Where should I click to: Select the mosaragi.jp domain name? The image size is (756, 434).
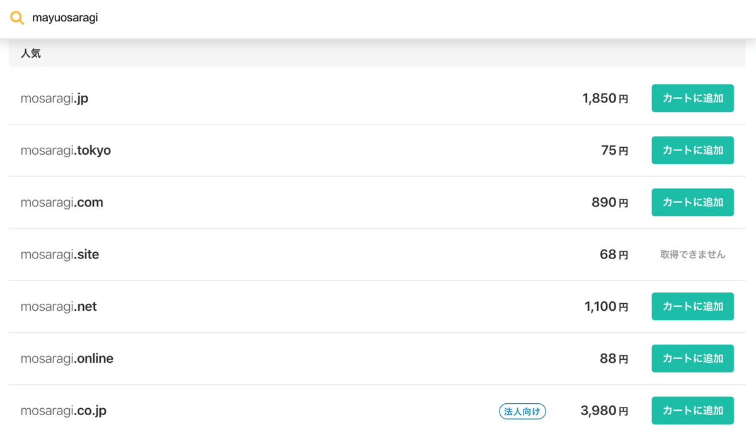coord(54,99)
